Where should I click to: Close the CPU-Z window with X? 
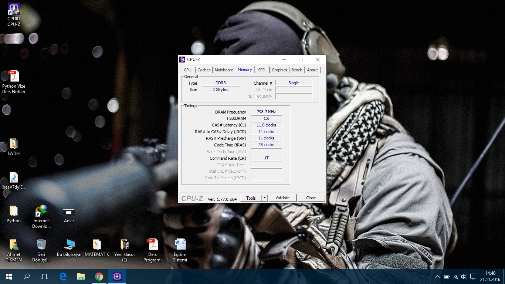pyautogui.click(x=318, y=60)
